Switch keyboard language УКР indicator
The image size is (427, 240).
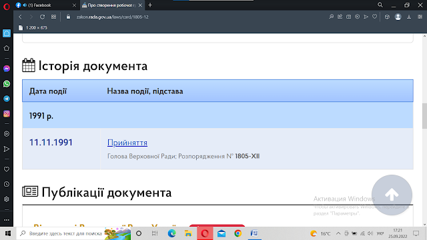[380, 233]
